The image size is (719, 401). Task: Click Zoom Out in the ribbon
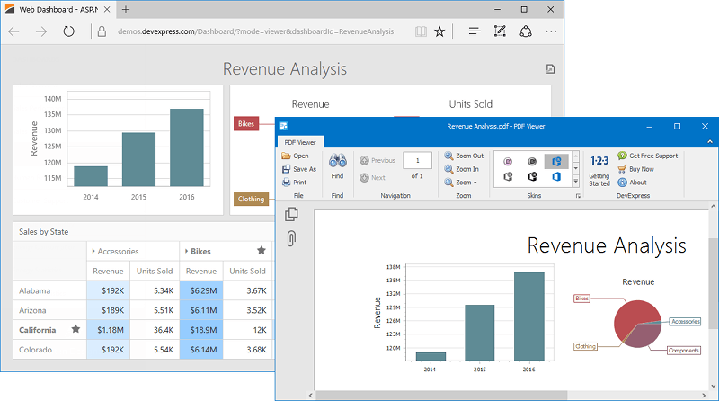(464, 156)
